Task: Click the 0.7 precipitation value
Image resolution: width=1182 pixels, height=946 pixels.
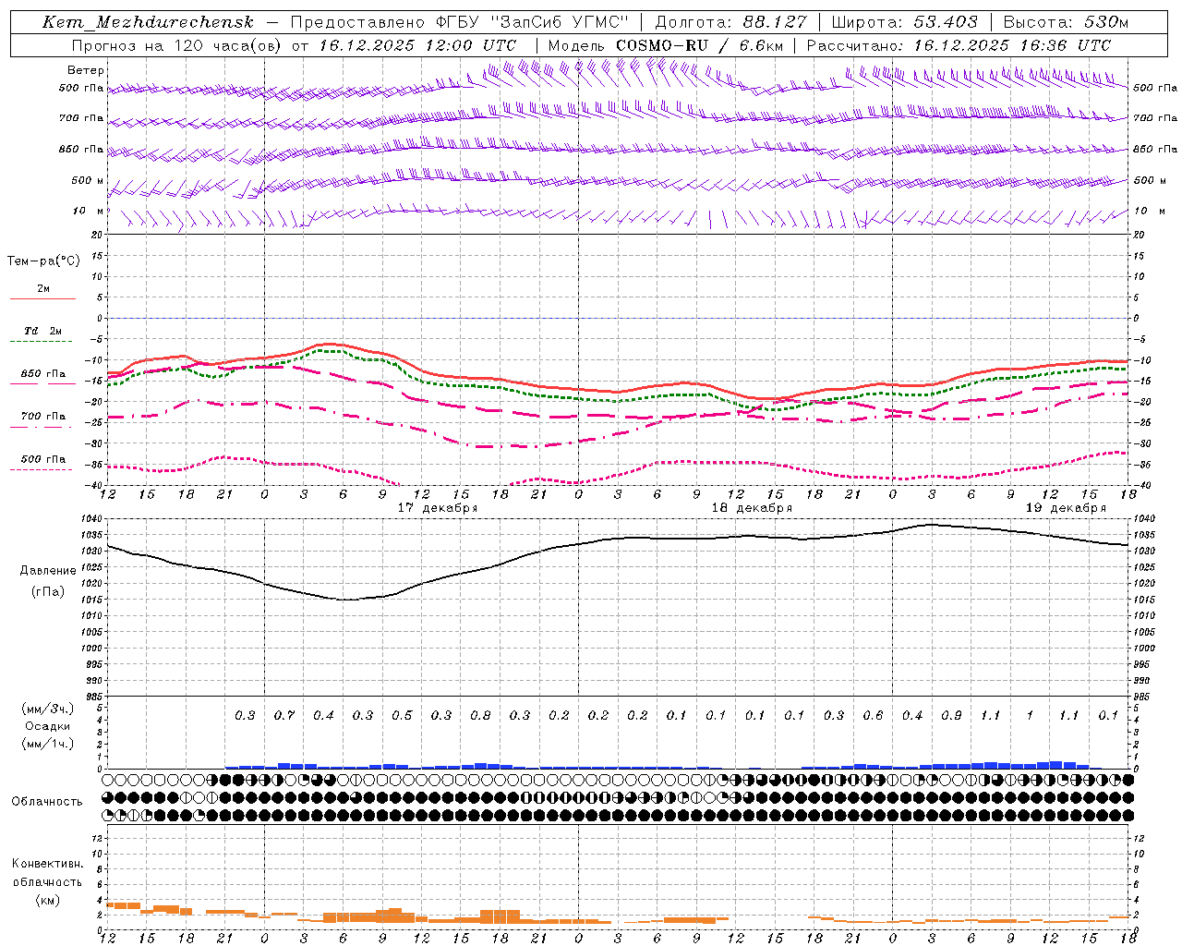Action: pos(283,715)
